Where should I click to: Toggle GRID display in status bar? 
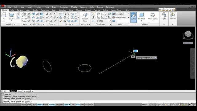click(34, 105)
